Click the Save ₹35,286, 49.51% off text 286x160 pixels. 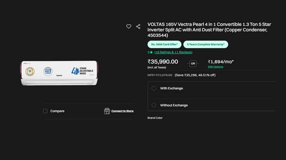195,75
